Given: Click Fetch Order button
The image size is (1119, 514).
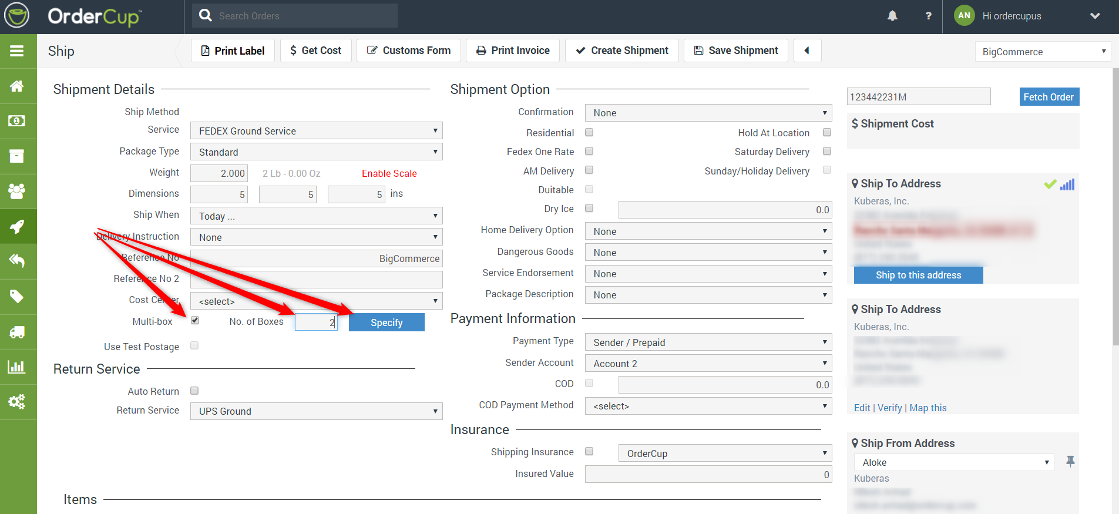Looking at the screenshot, I should (x=1049, y=97).
